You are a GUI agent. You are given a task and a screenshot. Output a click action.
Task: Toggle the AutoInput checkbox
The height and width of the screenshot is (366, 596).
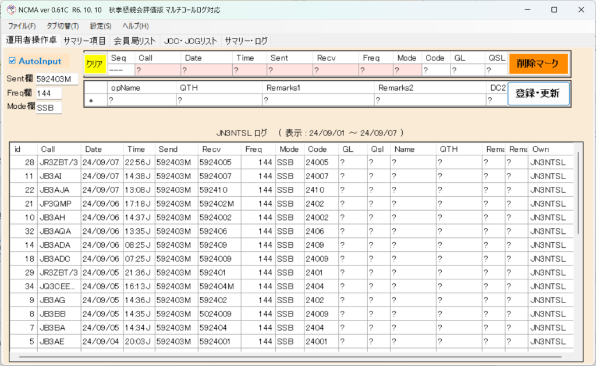click(x=13, y=61)
